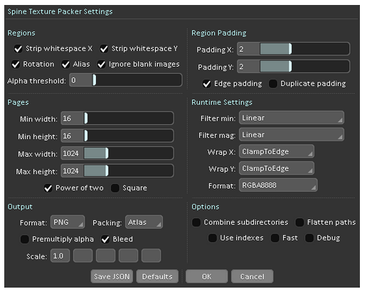
Task: Click the Max width value 1024
Action: coord(70,153)
